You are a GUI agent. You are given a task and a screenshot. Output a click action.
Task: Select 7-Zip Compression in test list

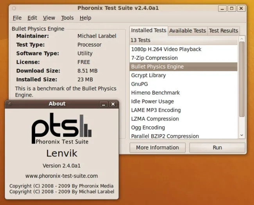(183, 58)
